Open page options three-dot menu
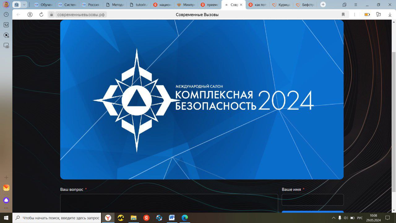Viewport: 396px width, 223px height. [355, 15]
